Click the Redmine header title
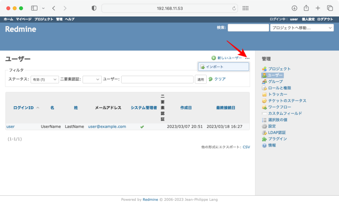Image resolution: width=339 pixels, height=203 pixels. [21, 29]
